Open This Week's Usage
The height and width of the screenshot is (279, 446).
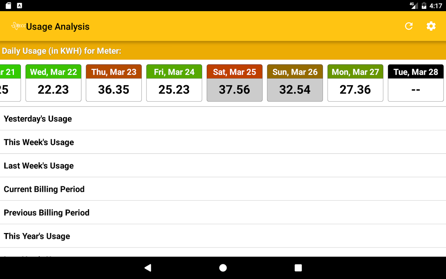point(223,142)
